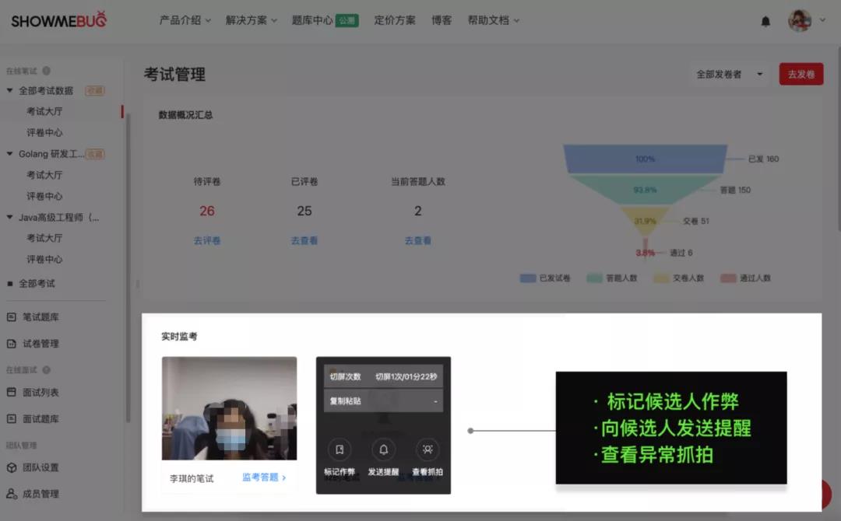Click the 面试列表 sidebar icon
The width and height of the screenshot is (841, 521).
(x=9, y=393)
